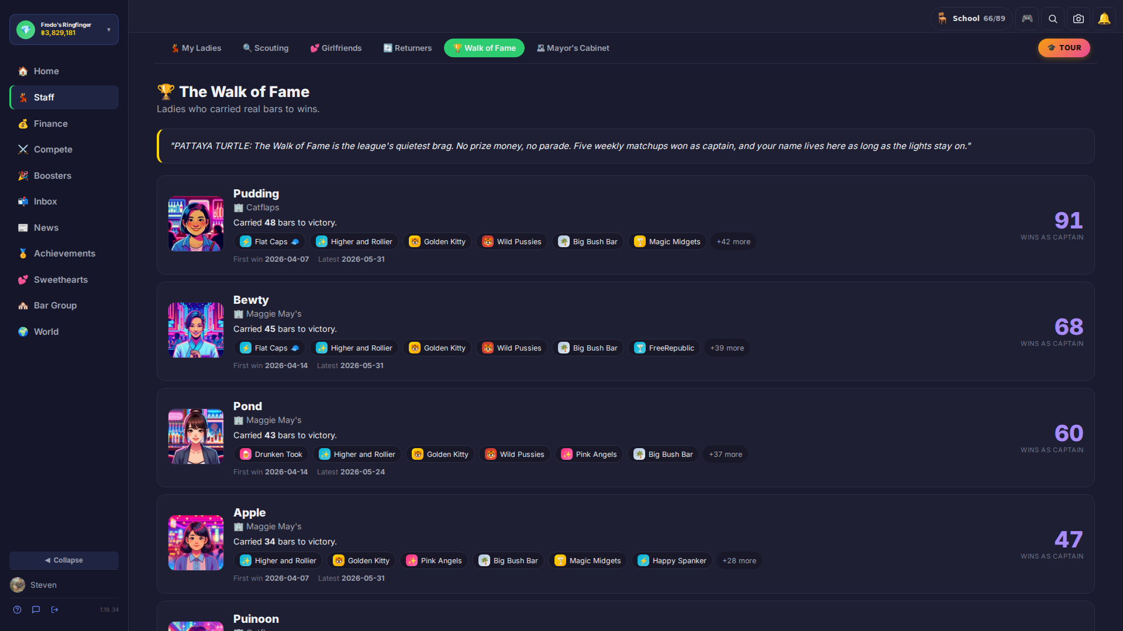Click Apple's portrait thumbnail
The image size is (1123, 631).
coord(196,543)
